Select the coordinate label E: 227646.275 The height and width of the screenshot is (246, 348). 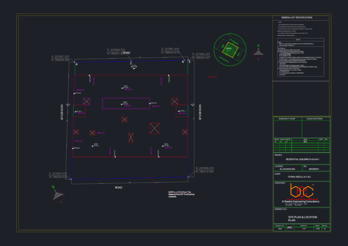point(205,168)
